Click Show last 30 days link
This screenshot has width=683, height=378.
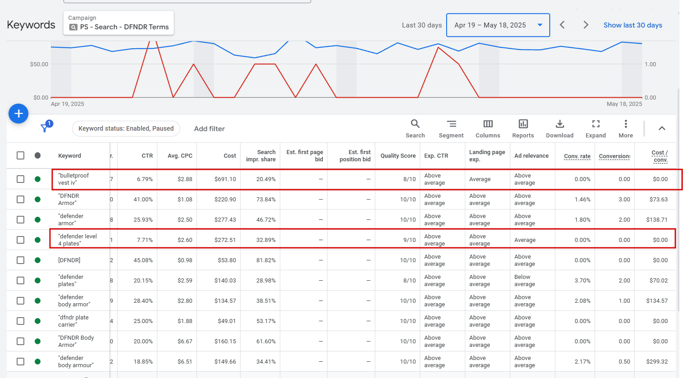click(633, 25)
